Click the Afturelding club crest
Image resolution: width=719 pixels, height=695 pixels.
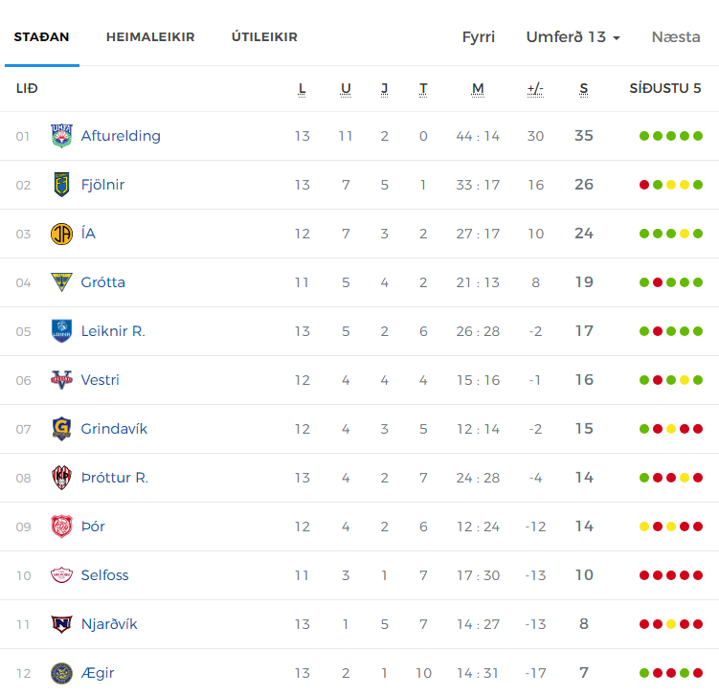[61, 136]
